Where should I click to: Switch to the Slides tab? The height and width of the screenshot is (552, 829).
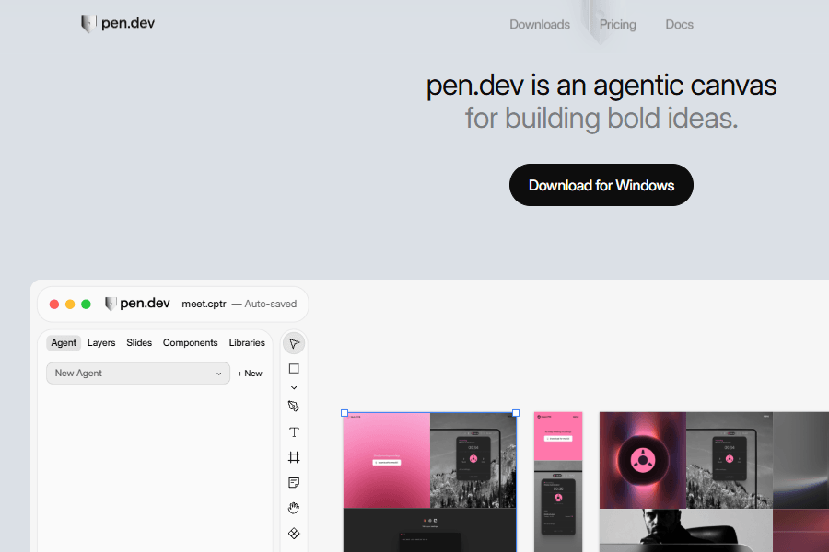[139, 343]
